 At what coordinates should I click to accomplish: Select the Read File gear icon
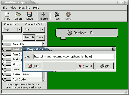7,44
